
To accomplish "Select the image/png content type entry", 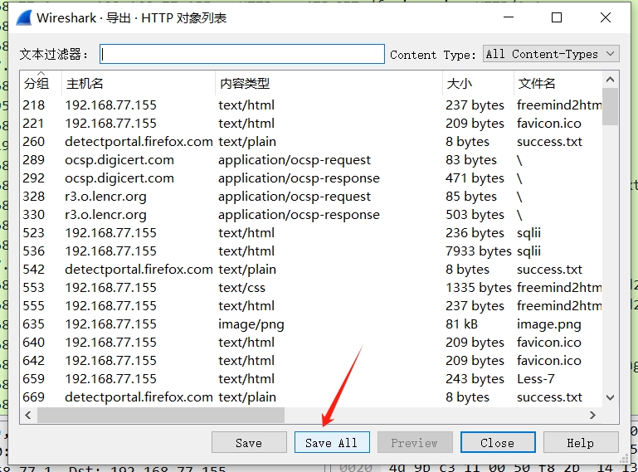I will [x=251, y=324].
